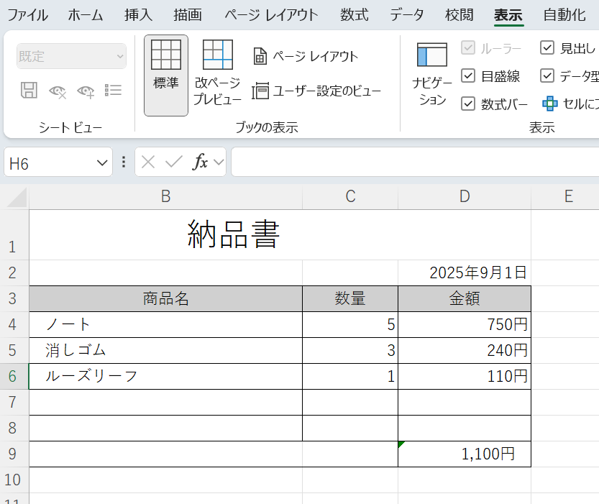The image size is (599, 504).
Task: Switch to the 描画 tab
Action: click(x=188, y=15)
